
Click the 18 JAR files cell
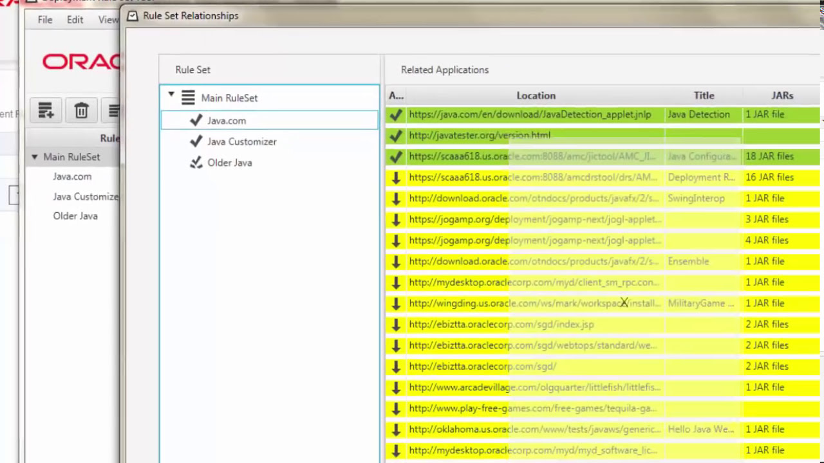coord(769,156)
